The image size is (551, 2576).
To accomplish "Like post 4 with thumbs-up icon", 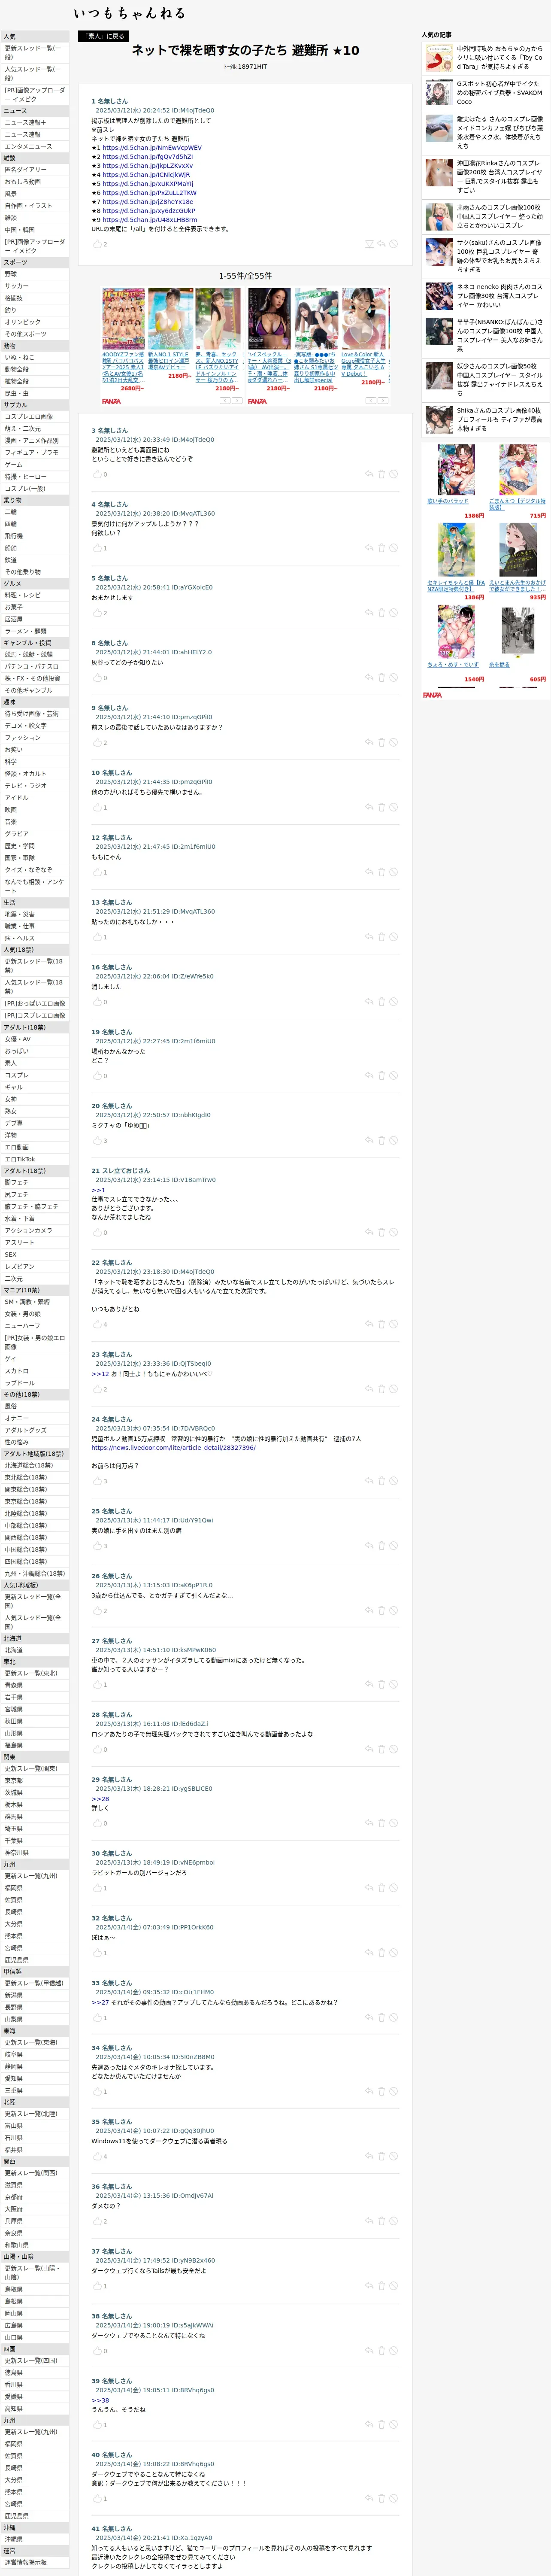I will pos(97,548).
